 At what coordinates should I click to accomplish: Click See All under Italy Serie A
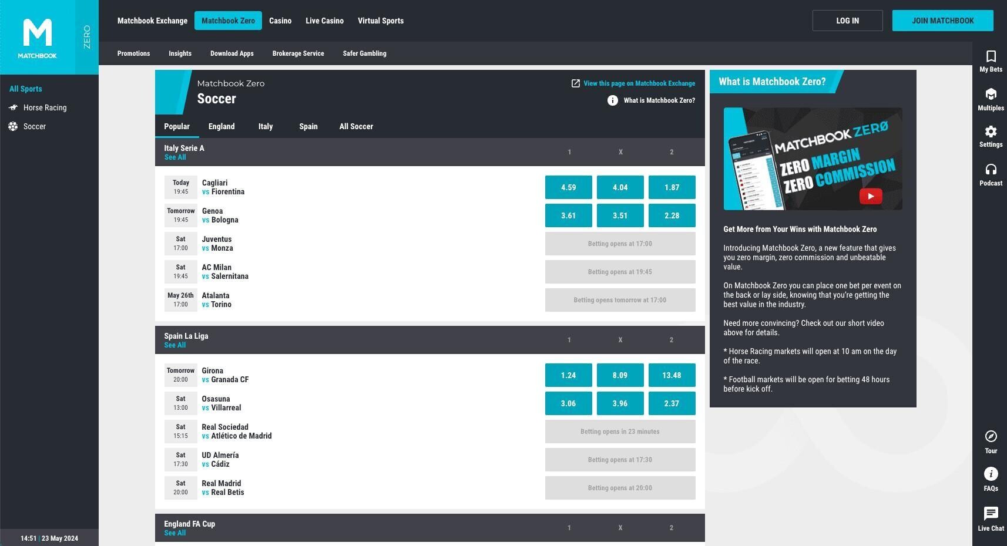[x=175, y=157]
